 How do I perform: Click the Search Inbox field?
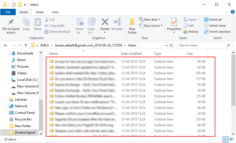coord(204,45)
